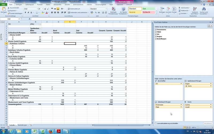This screenshot has width=214, height=134.
Task: Enable Layoutaktualisierung zurückstellen checkbox
Action: coord(156,123)
